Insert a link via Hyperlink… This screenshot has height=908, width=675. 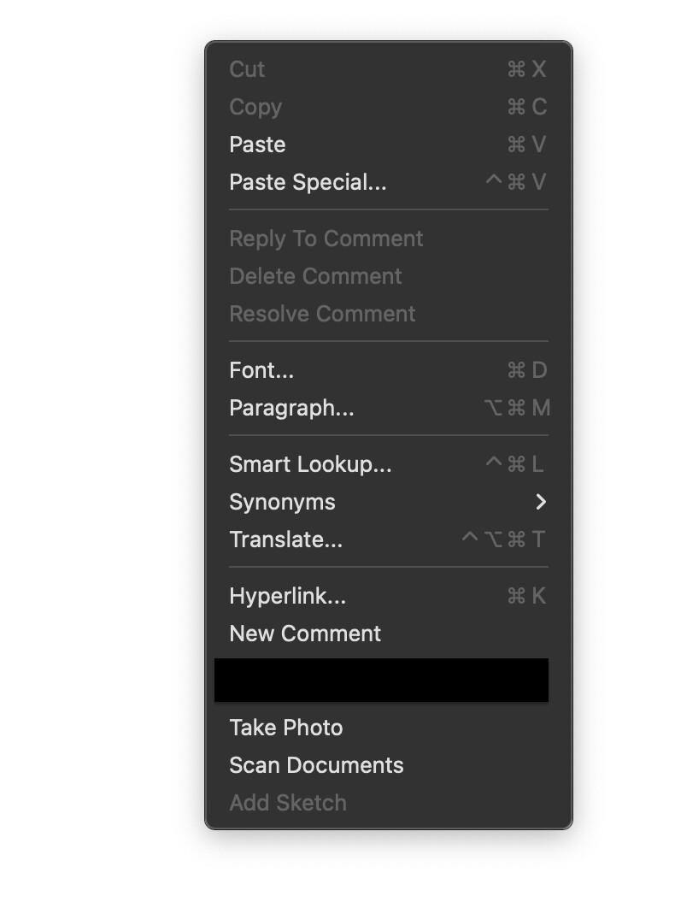pos(389,595)
